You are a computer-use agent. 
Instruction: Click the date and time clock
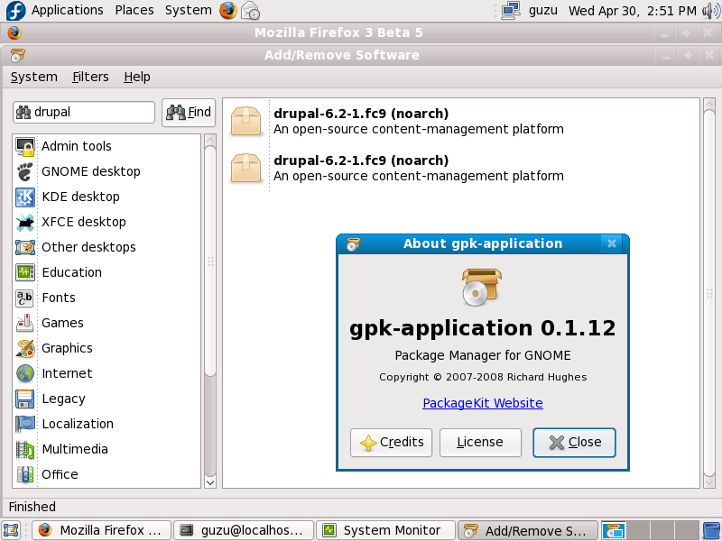633,11
